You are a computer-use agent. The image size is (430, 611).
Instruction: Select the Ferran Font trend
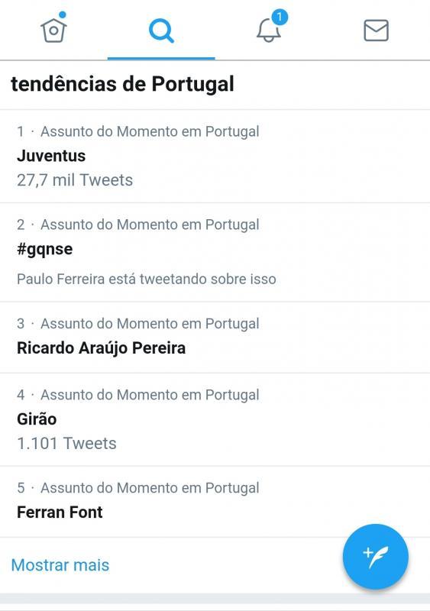click(x=215, y=502)
